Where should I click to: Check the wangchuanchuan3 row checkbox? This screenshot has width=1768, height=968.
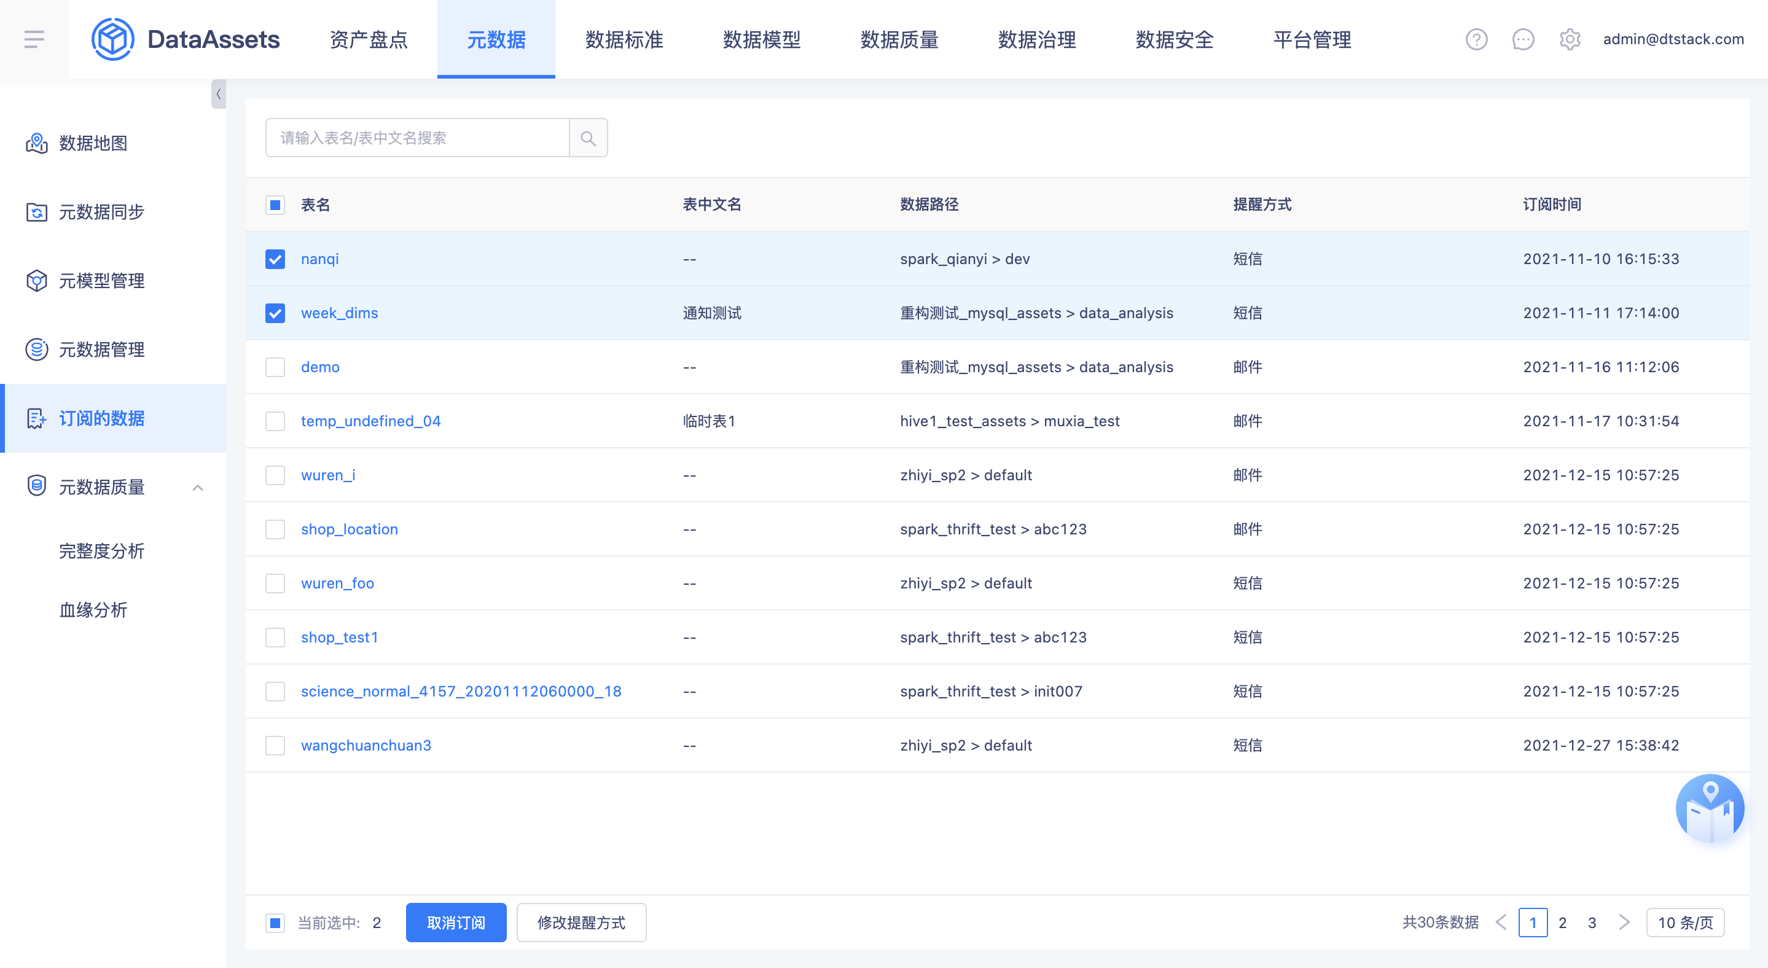(x=275, y=745)
